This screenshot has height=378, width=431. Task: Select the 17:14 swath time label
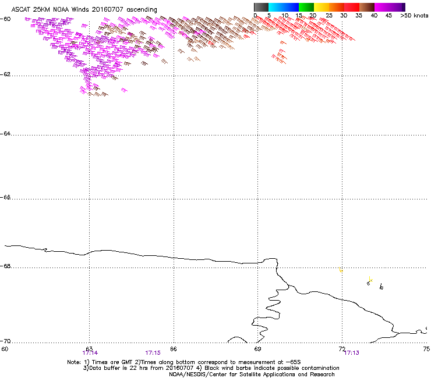90,353
